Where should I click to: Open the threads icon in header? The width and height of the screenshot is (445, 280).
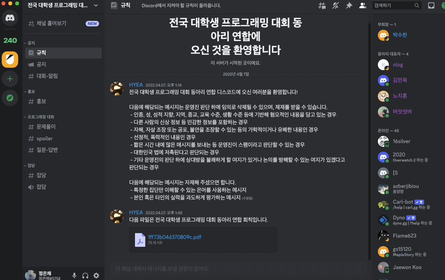click(x=322, y=5)
